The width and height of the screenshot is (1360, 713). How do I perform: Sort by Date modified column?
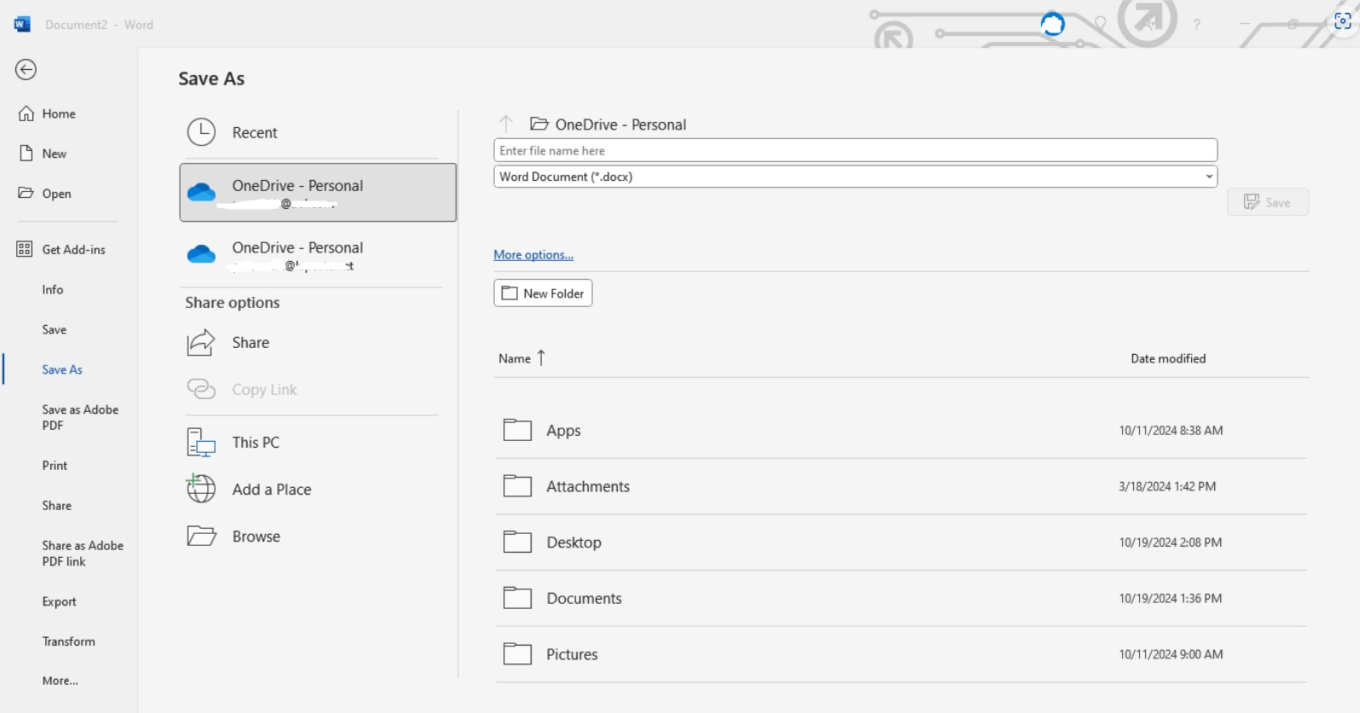click(x=1167, y=359)
